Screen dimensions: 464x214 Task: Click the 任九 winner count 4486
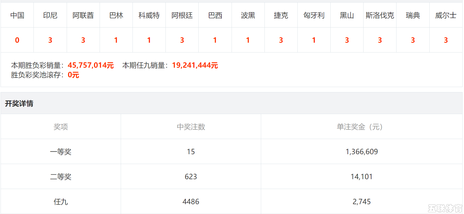(x=191, y=202)
